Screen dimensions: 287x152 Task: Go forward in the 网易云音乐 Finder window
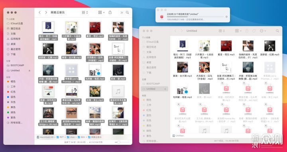46,12
